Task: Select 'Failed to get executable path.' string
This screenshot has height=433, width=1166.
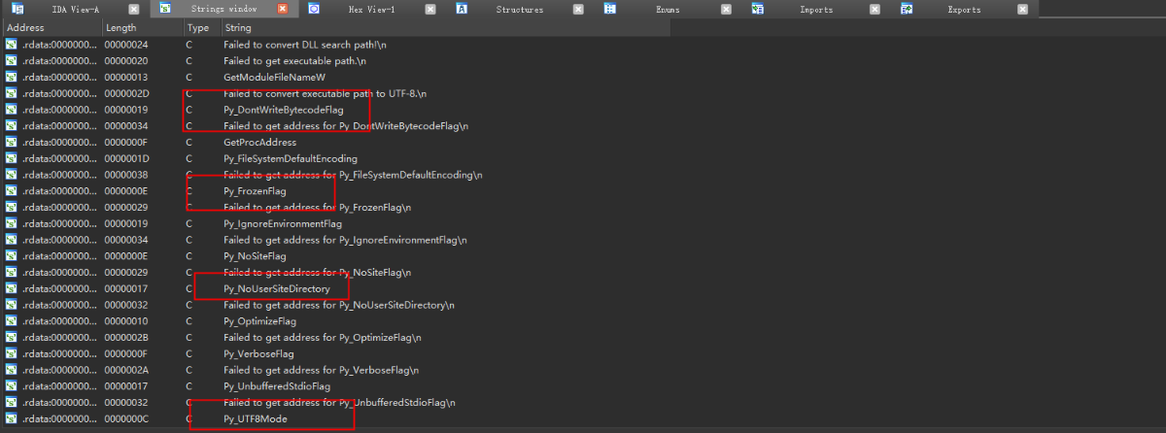Action: 294,61
